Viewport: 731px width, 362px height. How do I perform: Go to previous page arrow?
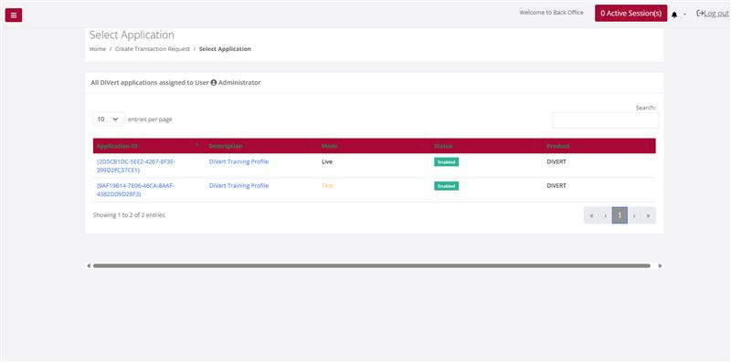tap(605, 215)
